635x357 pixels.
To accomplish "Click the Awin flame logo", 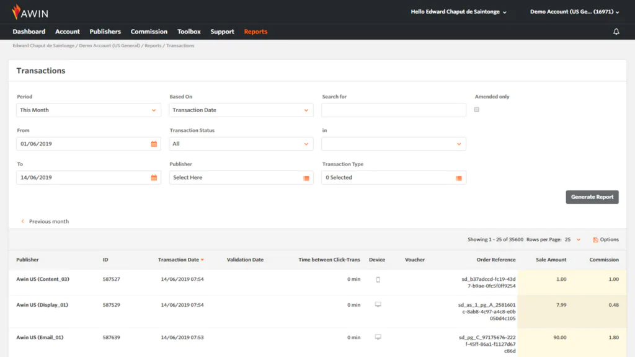I will (16, 12).
